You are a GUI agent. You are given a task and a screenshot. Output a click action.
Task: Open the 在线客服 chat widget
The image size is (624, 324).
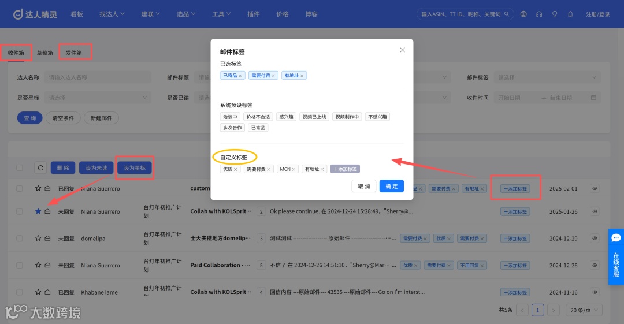[x=616, y=257]
